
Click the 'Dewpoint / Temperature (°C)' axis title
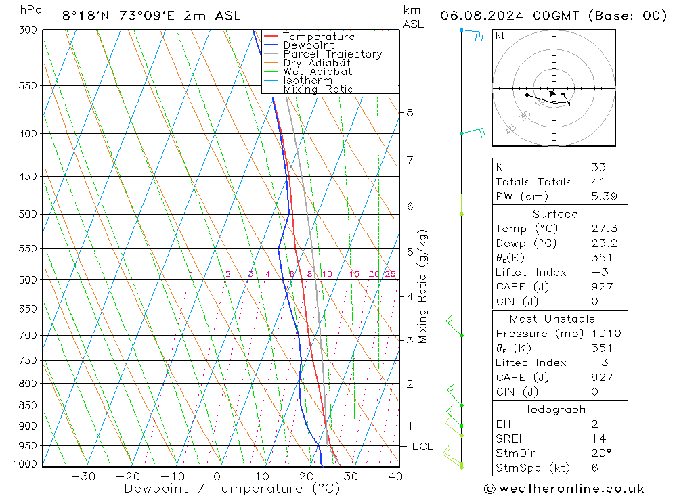coord(232,489)
